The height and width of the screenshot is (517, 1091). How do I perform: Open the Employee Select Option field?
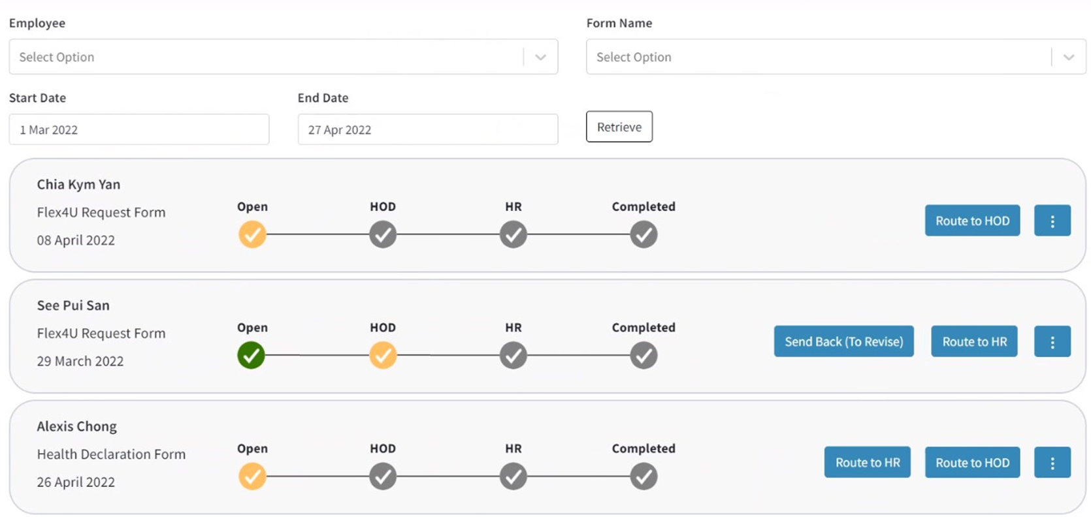pos(283,57)
